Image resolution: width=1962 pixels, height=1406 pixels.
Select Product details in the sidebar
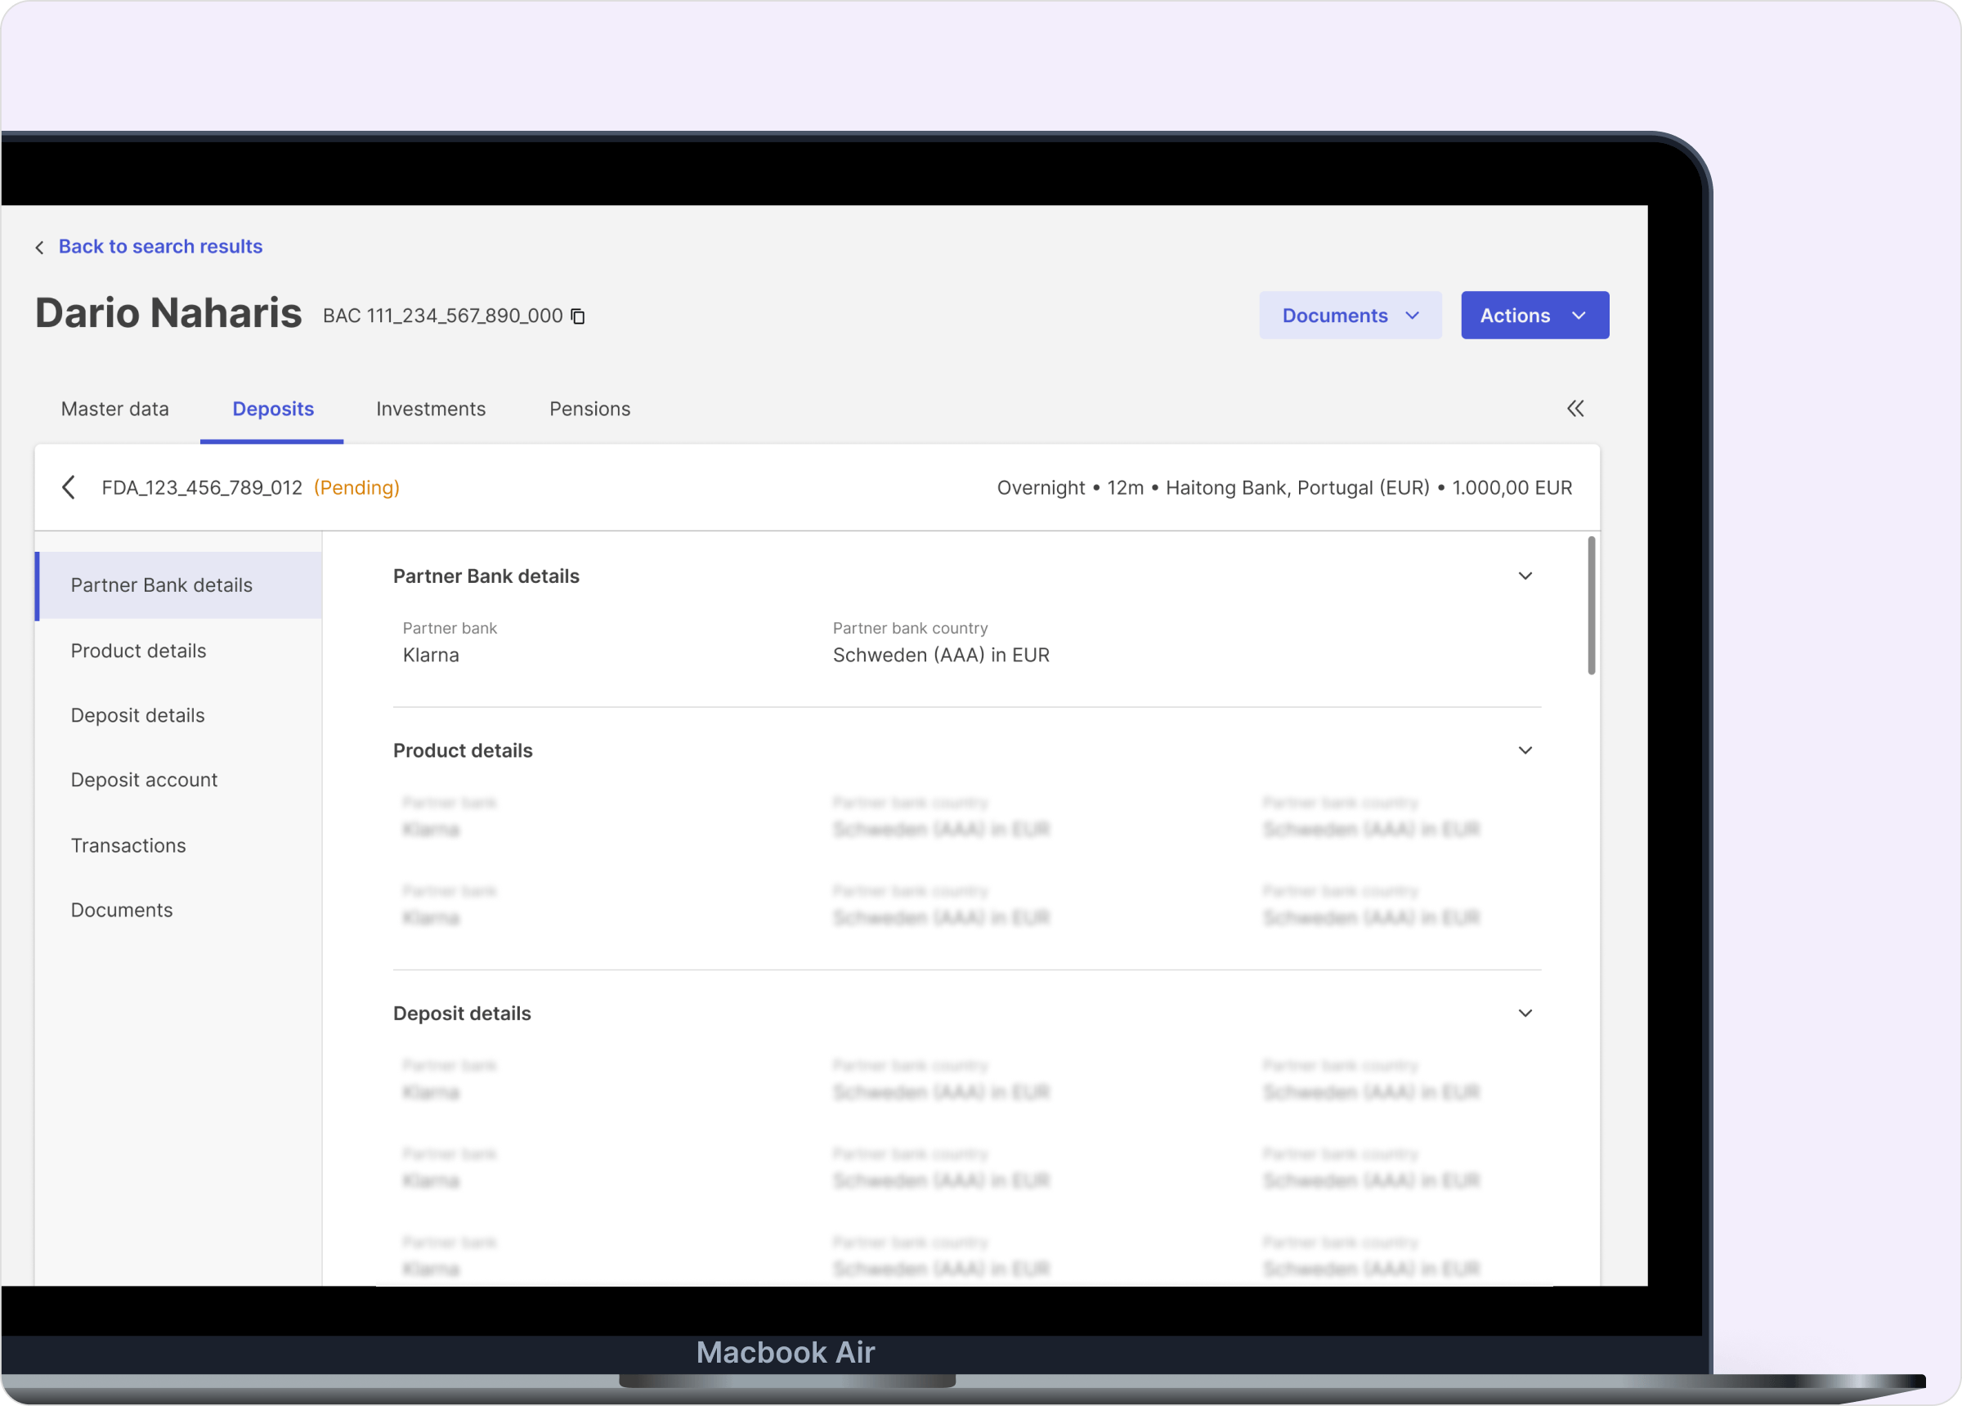(138, 651)
